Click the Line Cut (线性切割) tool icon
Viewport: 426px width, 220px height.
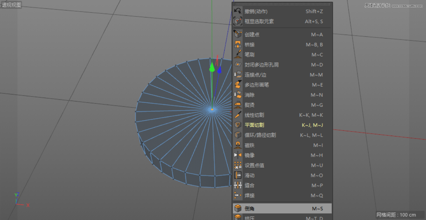238,115
